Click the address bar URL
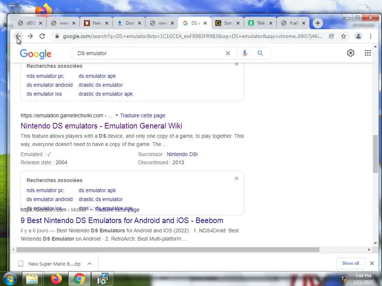 click(x=192, y=36)
